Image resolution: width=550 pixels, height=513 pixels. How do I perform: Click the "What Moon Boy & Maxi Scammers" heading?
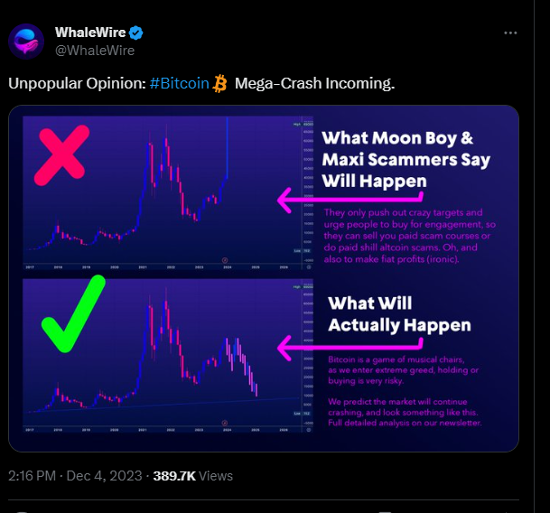pyautogui.click(x=406, y=160)
